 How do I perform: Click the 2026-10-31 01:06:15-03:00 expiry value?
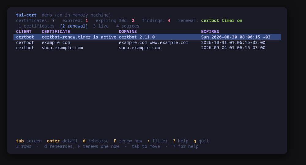pyautogui.click(x=233, y=42)
